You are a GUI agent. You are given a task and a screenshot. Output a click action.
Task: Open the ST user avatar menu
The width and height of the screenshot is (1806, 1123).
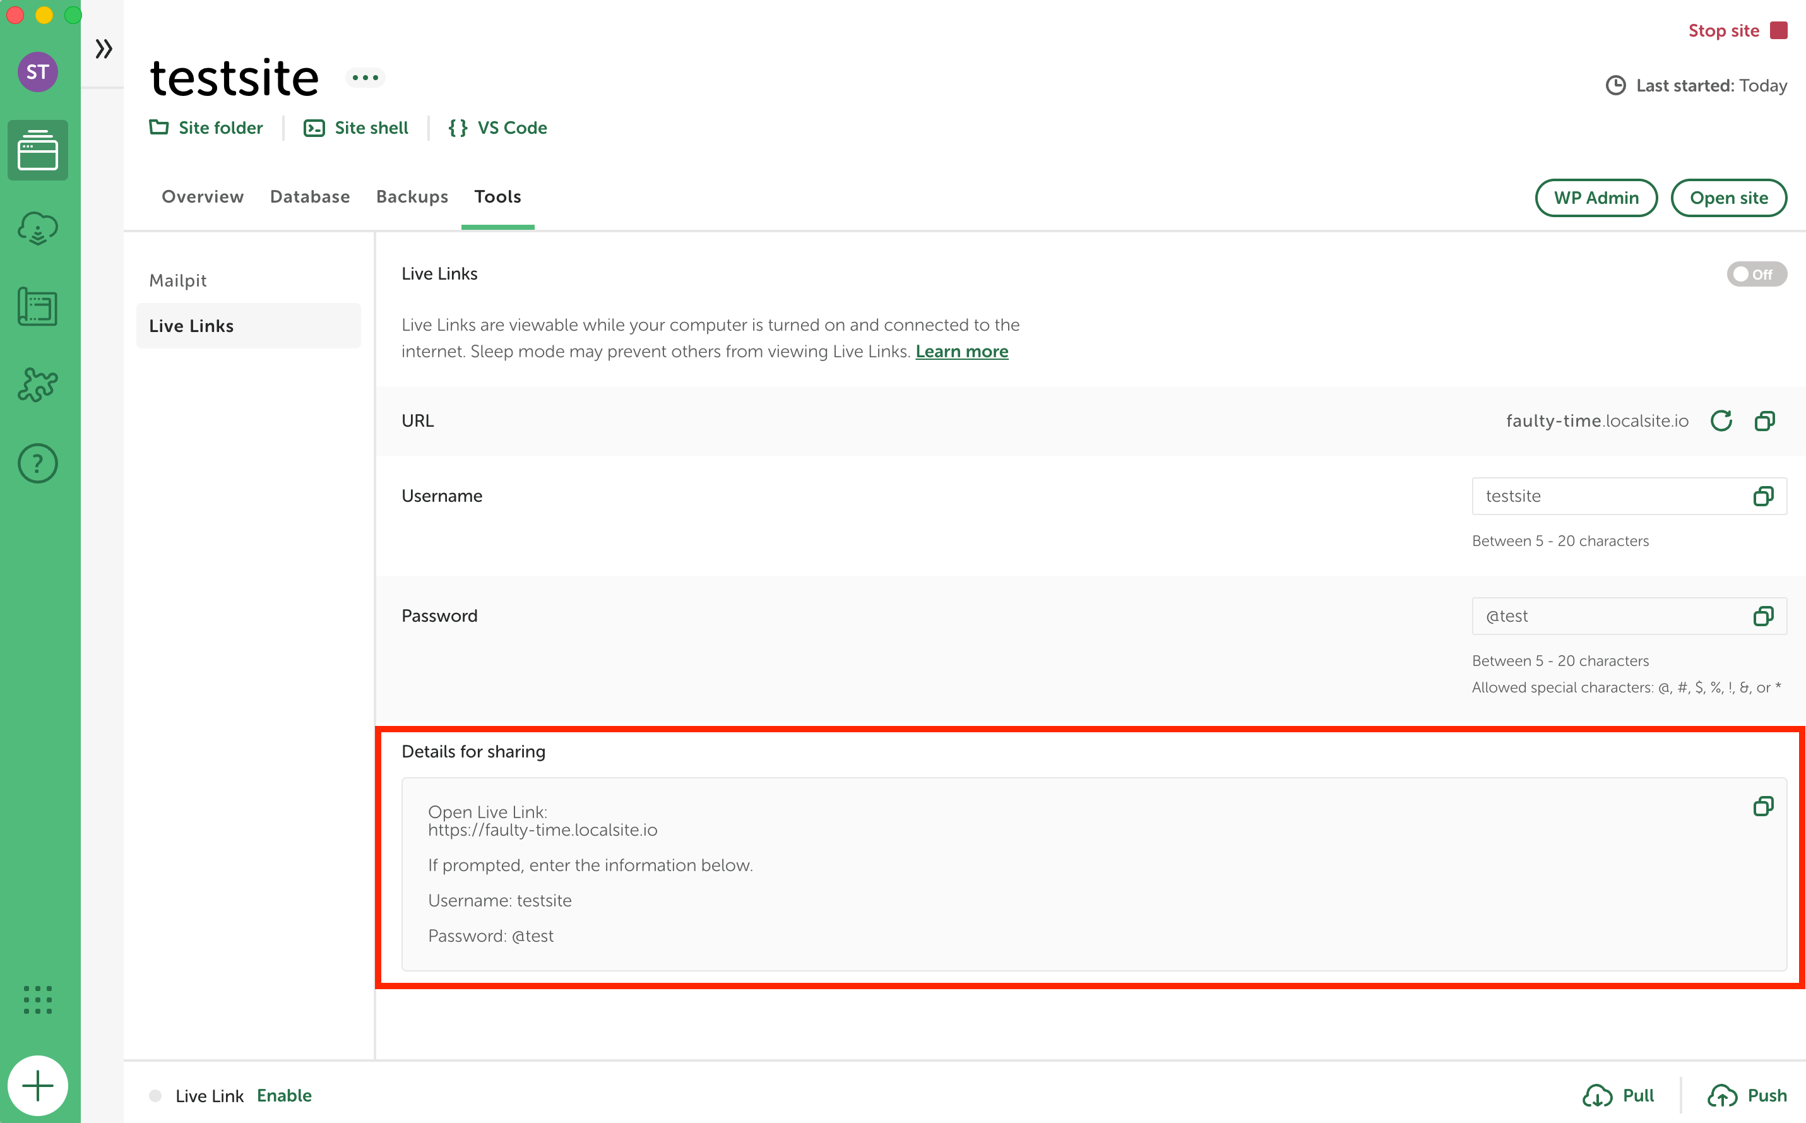[x=38, y=72]
